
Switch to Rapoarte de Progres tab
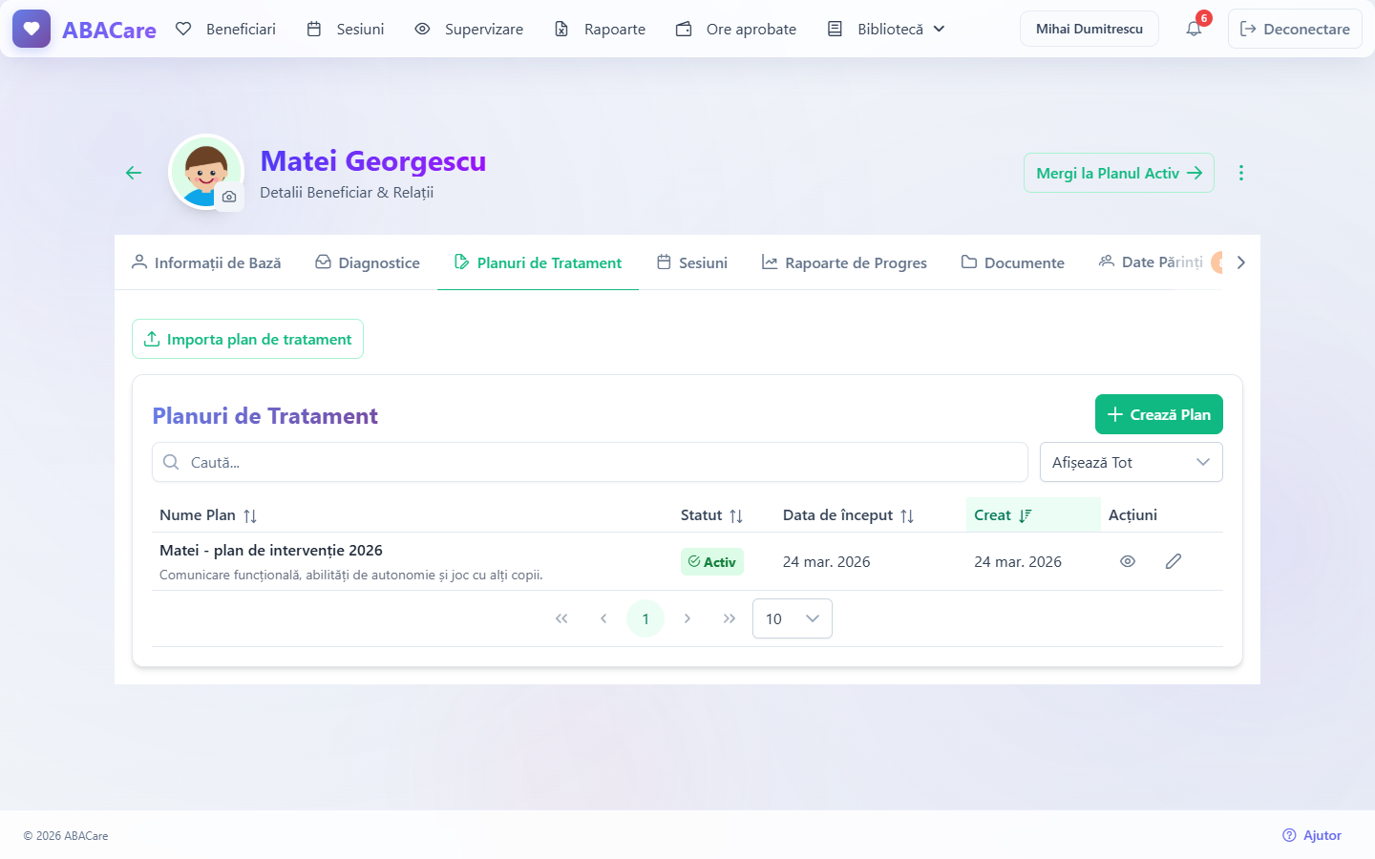(x=844, y=262)
